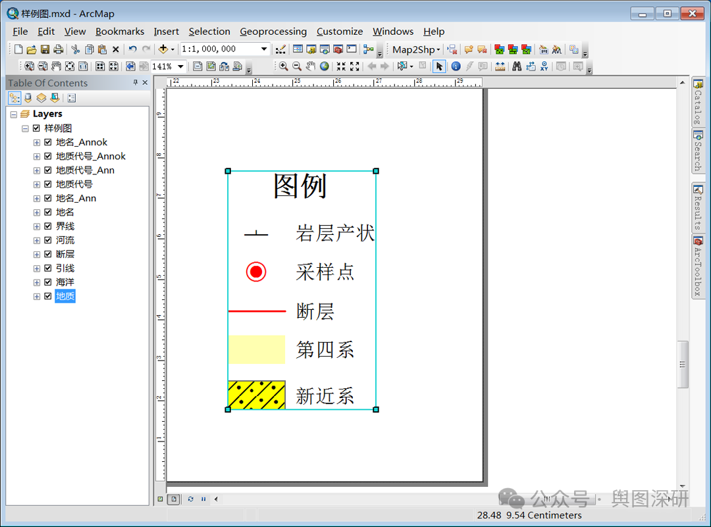Expand the 引线 layer
Image resolution: width=711 pixels, height=527 pixels.
click(x=37, y=268)
